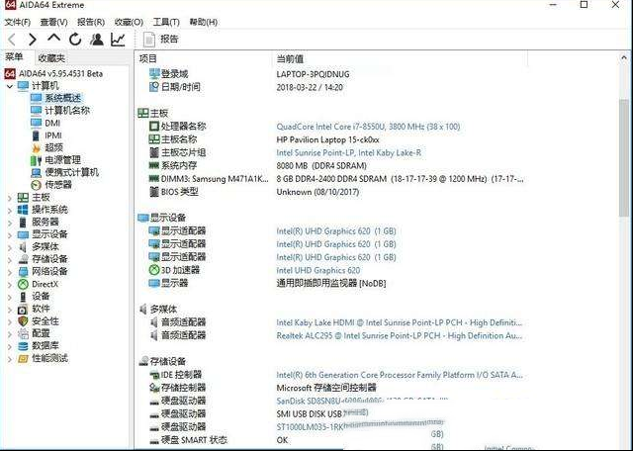633x451 pixels.
Task: Open the Intel Kaby Lake HDMI audio link
Action: pyautogui.click(x=399, y=323)
